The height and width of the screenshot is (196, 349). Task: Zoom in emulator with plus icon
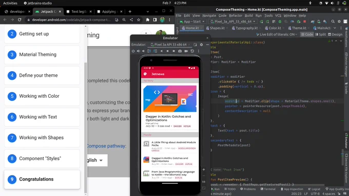click(x=204, y=169)
